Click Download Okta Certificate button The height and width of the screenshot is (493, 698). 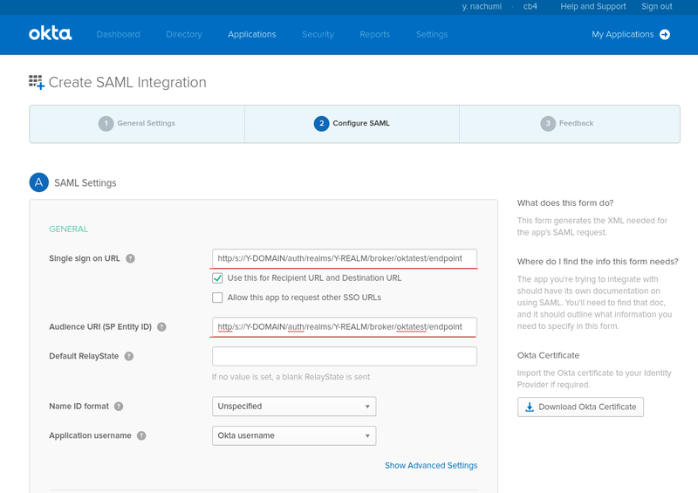tap(580, 407)
